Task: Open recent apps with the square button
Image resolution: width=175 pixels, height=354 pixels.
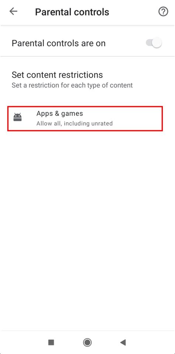Action: [x=51, y=343]
